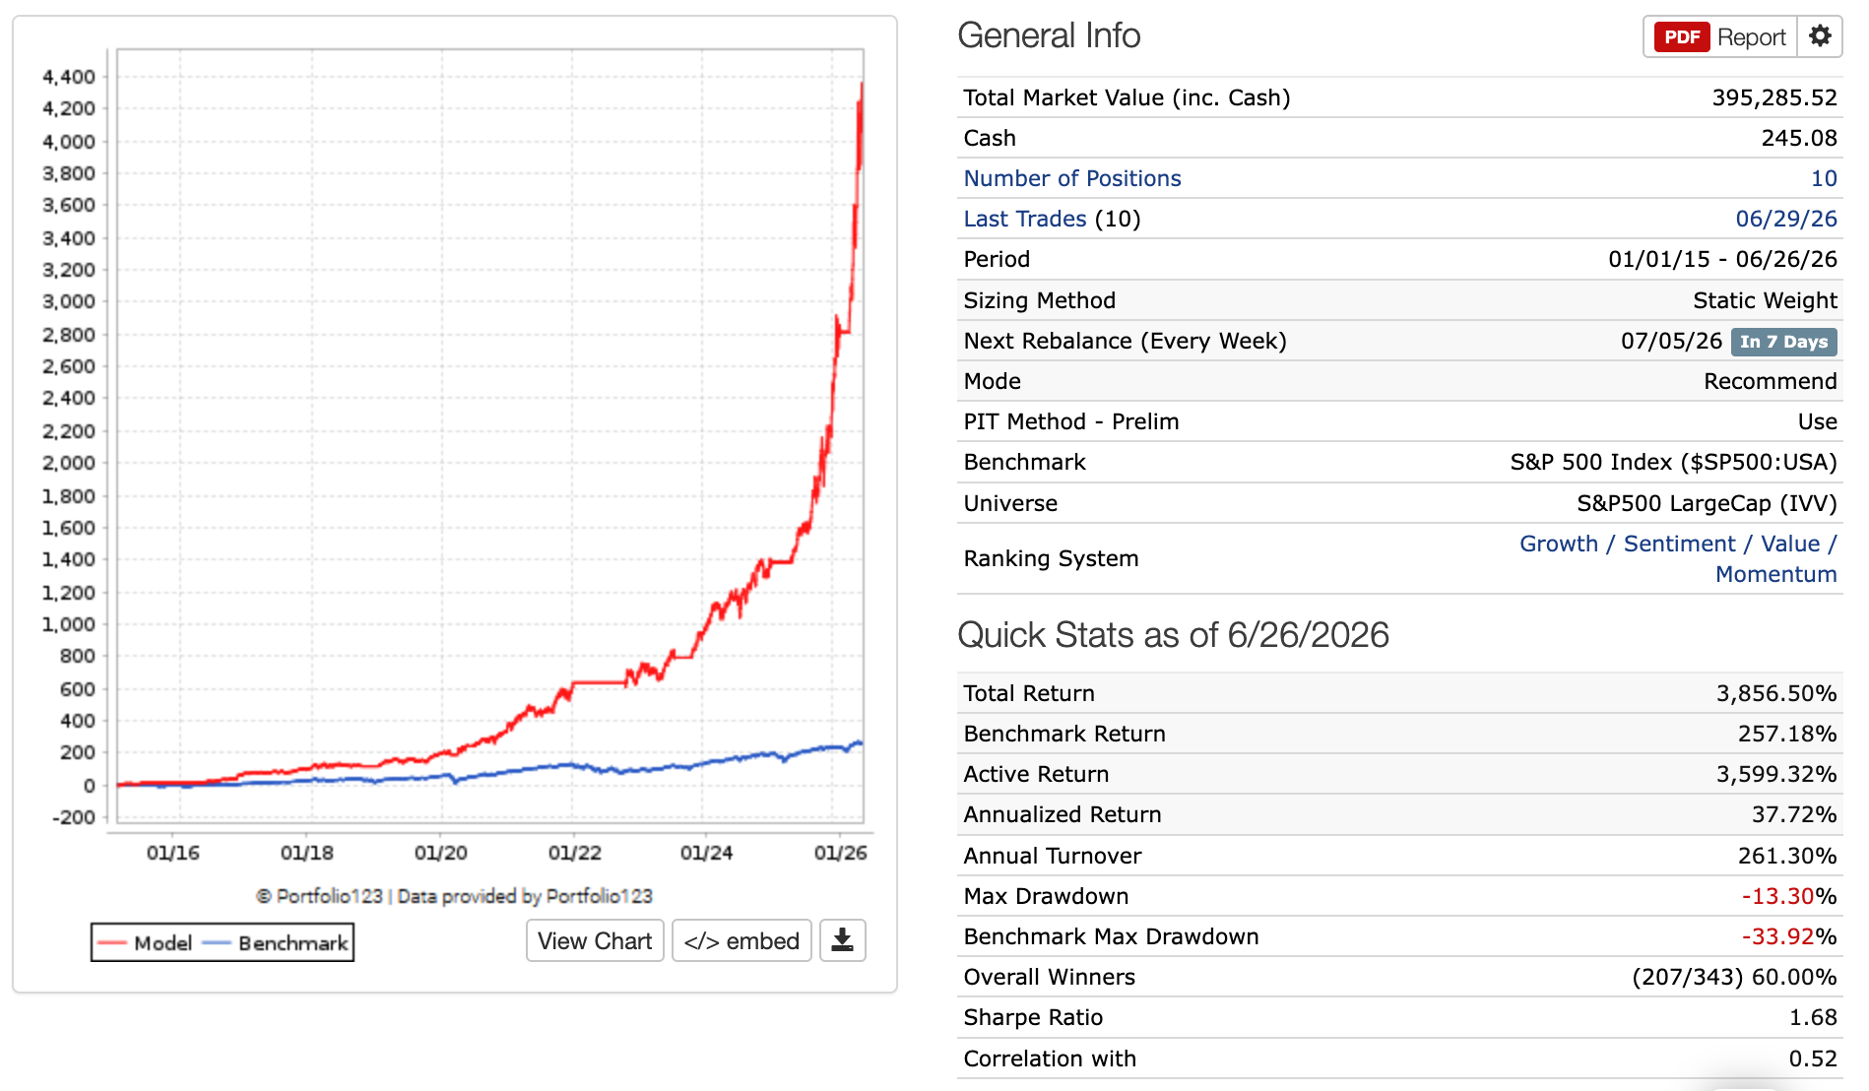
Task: Click the 4,400 y-axis label
Action: pyautogui.click(x=68, y=76)
